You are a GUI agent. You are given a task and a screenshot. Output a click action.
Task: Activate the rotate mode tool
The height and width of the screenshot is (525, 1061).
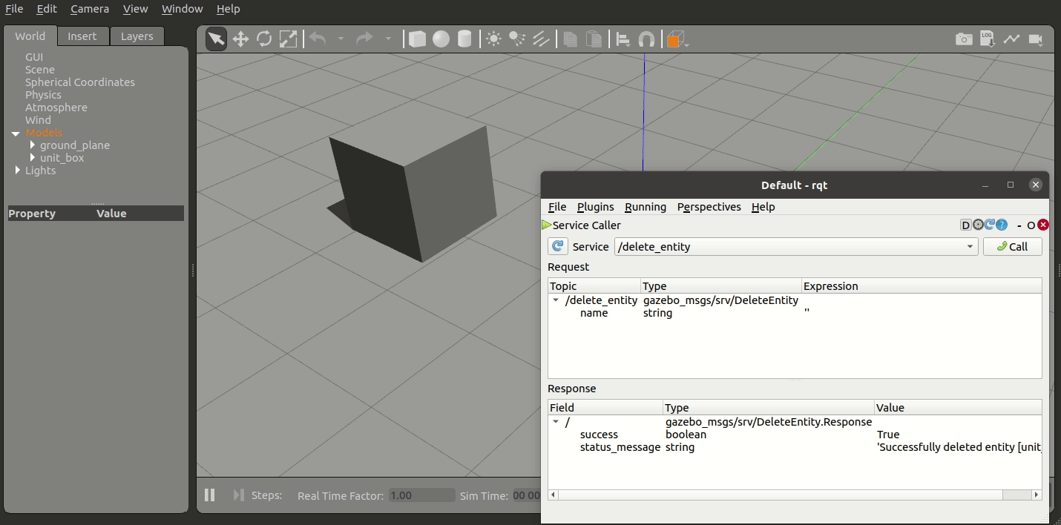[x=264, y=39]
